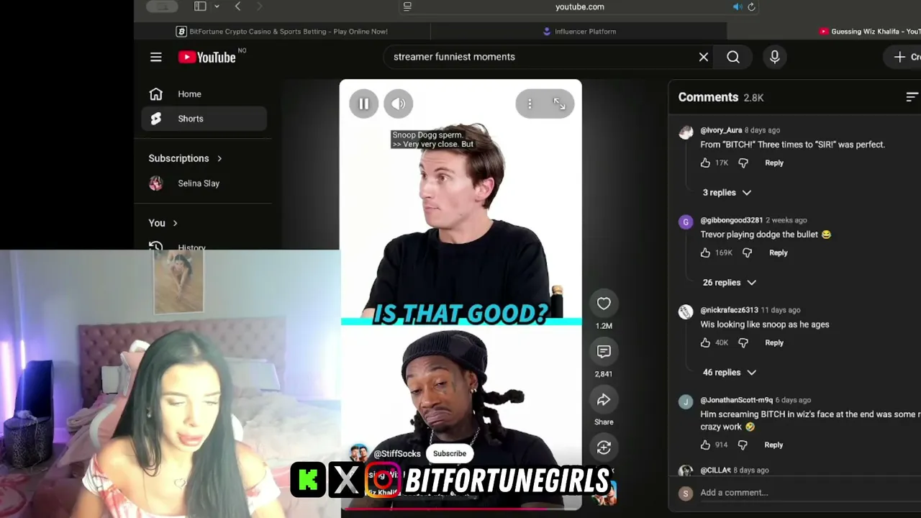Dislike the comment by @gibbongood3281
Viewport: 921px width, 518px height.
click(x=747, y=253)
